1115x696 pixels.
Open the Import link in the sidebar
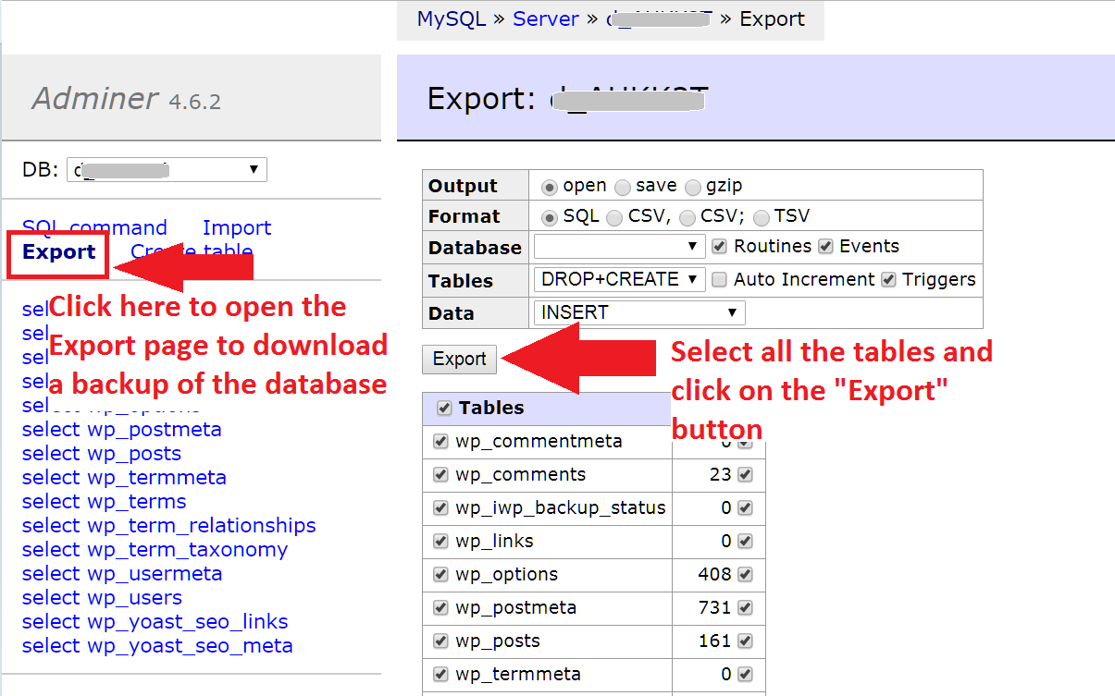tap(237, 227)
